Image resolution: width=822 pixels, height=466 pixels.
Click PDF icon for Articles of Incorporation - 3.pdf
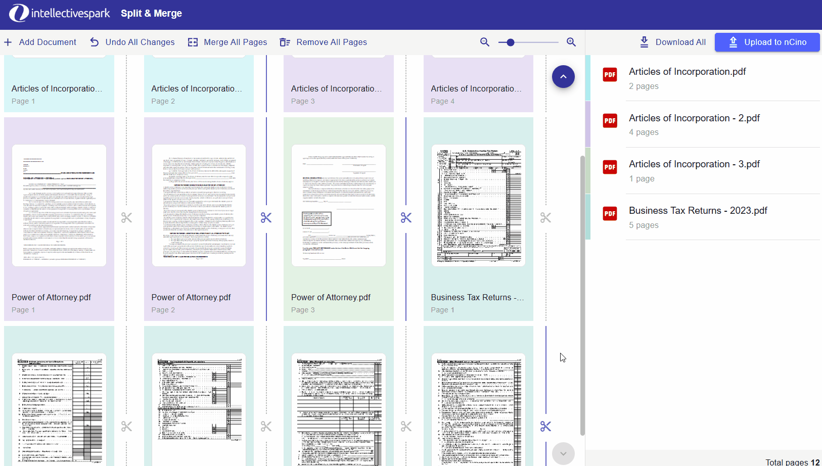[610, 167]
